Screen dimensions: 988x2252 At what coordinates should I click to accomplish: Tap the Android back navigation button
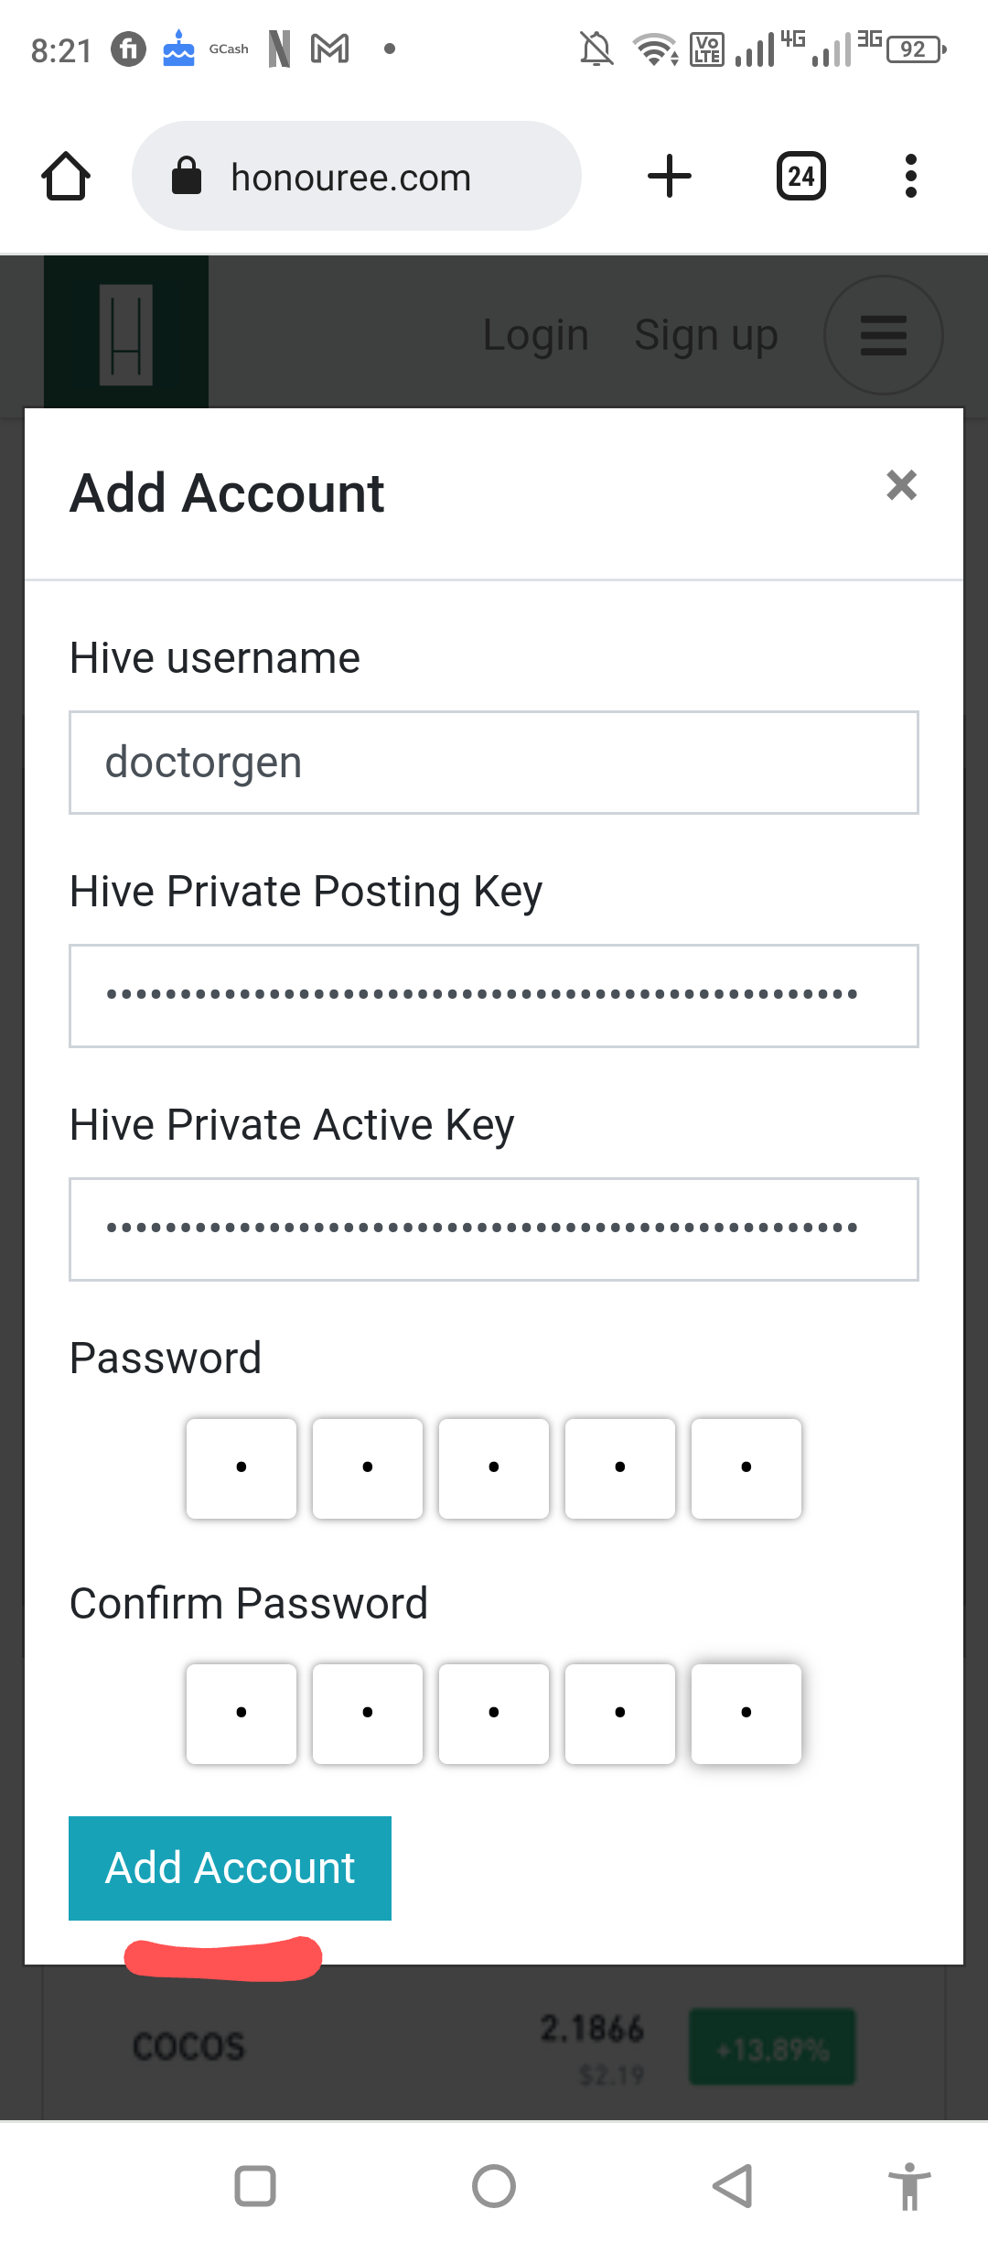(x=733, y=2186)
